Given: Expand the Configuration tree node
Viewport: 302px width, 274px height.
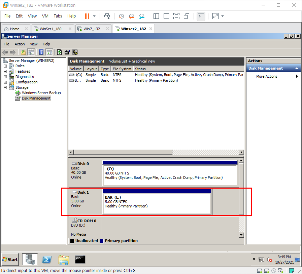Looking at the screenshot, I should [x=5, y=82].
